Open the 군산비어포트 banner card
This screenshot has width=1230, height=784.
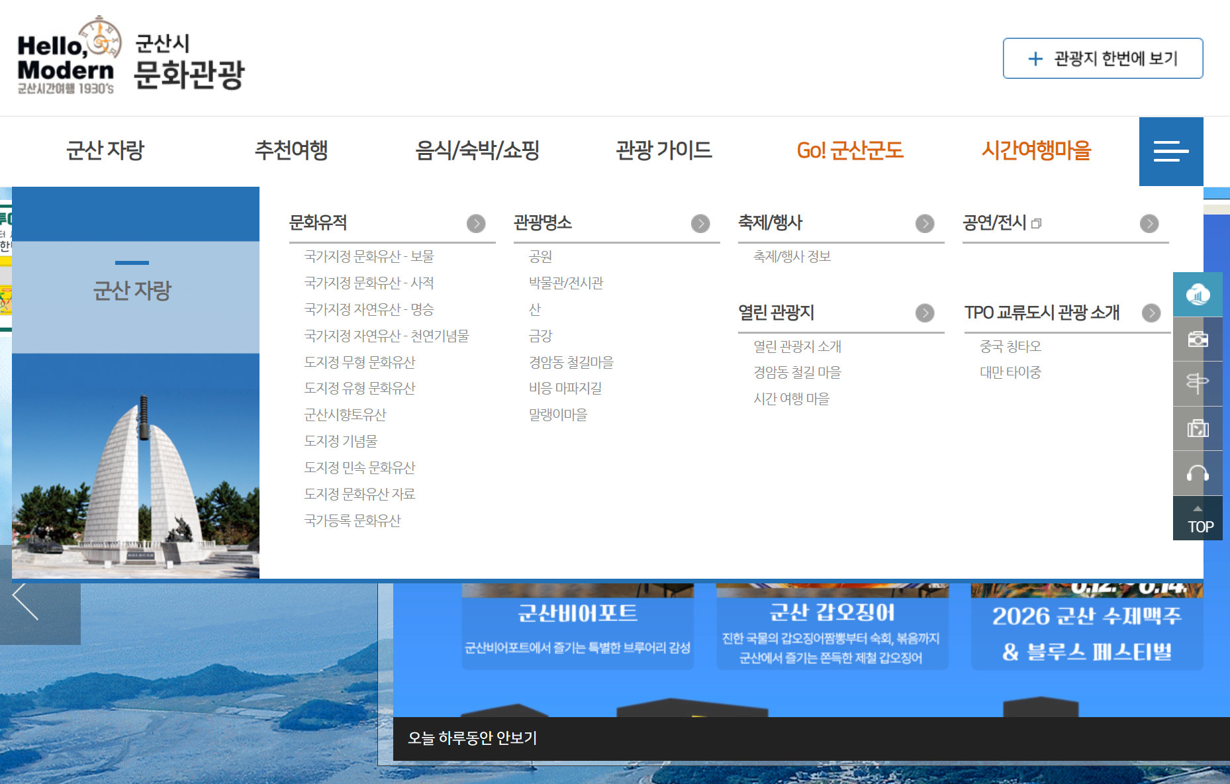[578, 626]
